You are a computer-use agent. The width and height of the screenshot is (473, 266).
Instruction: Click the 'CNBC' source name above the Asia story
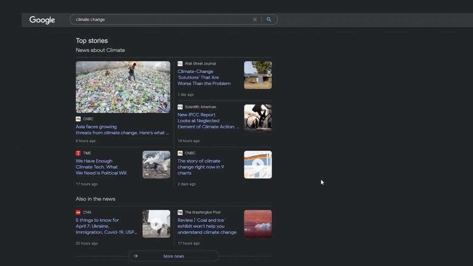click(x=88, y=119)
